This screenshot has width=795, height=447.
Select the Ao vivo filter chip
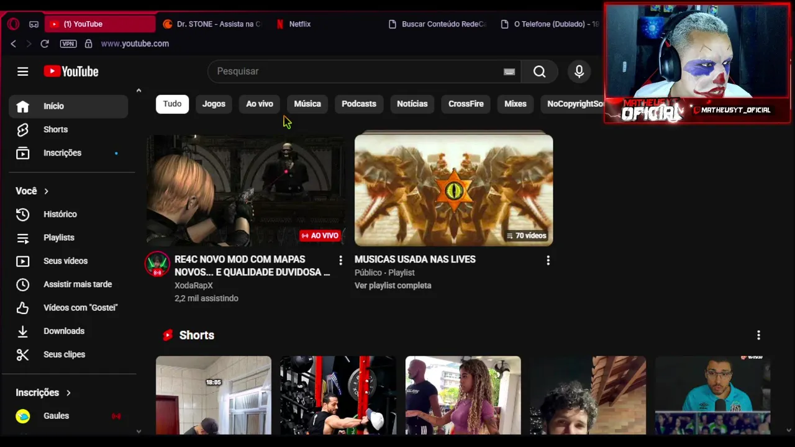pos(260,104)
